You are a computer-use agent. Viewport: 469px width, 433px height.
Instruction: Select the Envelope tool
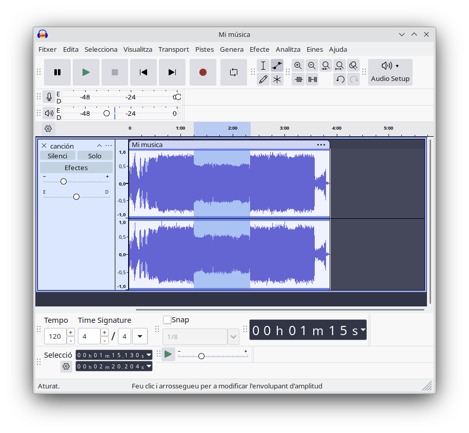click(x=277, y=66)
